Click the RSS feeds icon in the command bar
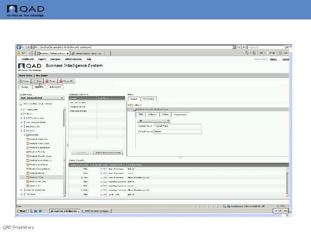The image size is (311, 233). [254, 53]
